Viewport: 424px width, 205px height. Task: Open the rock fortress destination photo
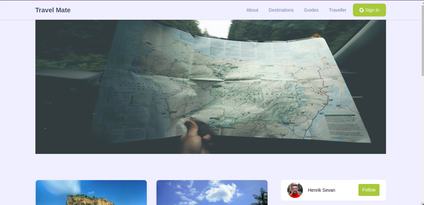91,193
